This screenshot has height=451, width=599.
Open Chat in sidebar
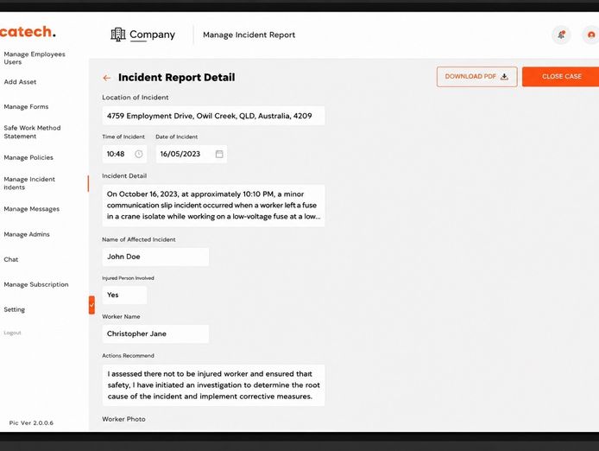click(10, 259)
